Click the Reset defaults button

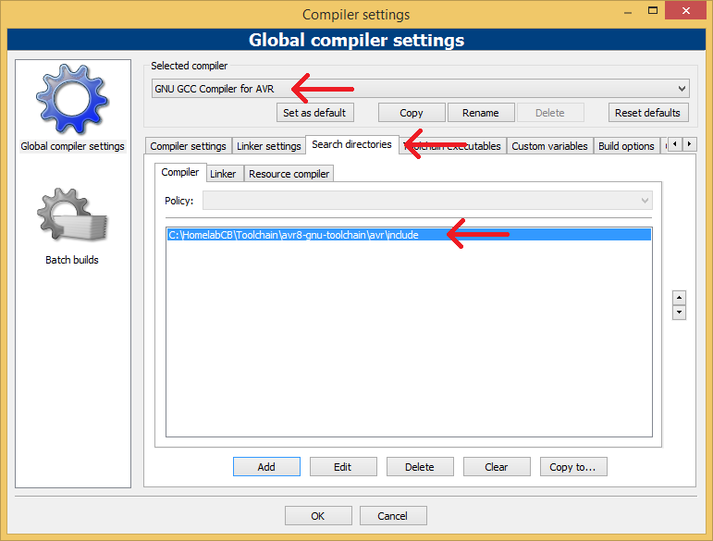coord(647,113)
